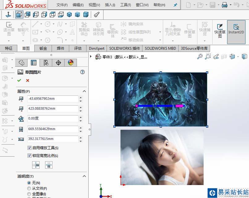Open the PropertyManager tab icon
The image size is (249, 198).
pyautogui.click(x=33, y=63)
